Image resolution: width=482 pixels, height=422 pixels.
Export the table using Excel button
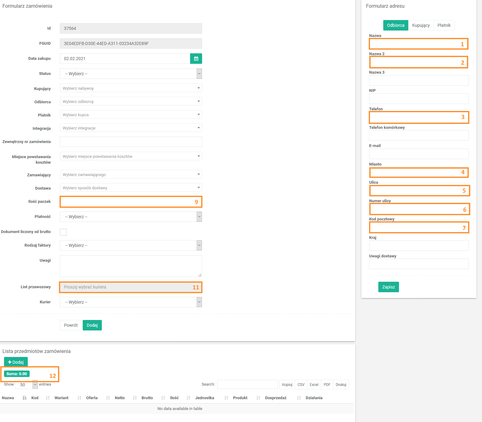point(314,385)
